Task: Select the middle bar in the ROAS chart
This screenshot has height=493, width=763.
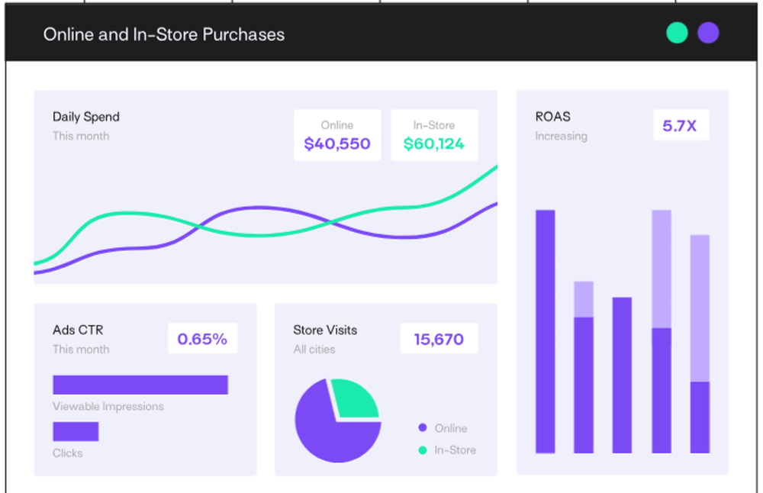Action: [x=622, y=375]
